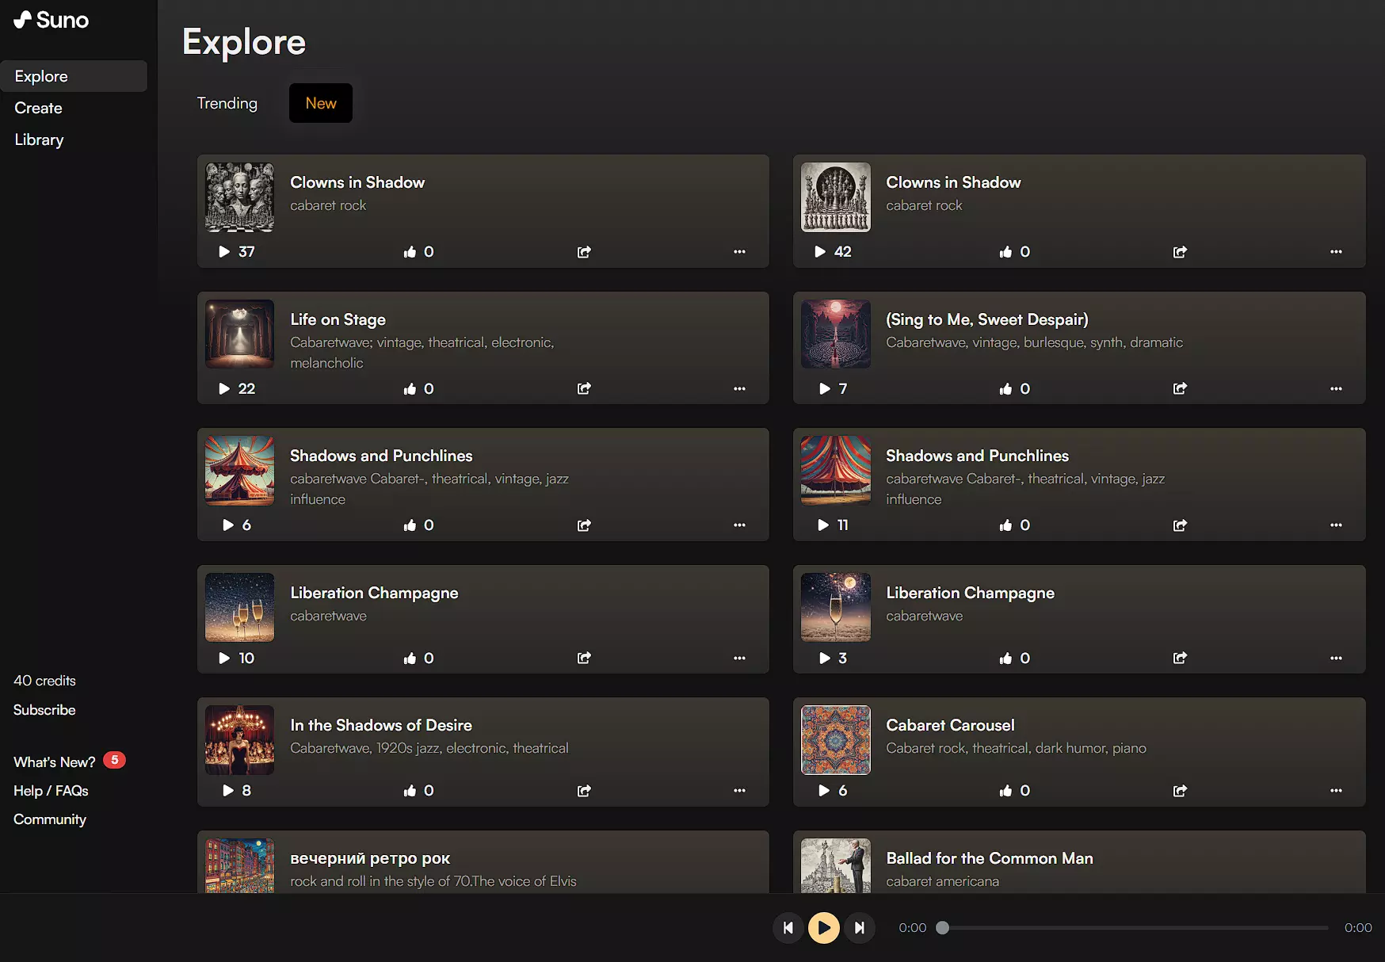Skip to the next track
The width and height of the screenshot is (1385, 962).
(x=860, y=928)
